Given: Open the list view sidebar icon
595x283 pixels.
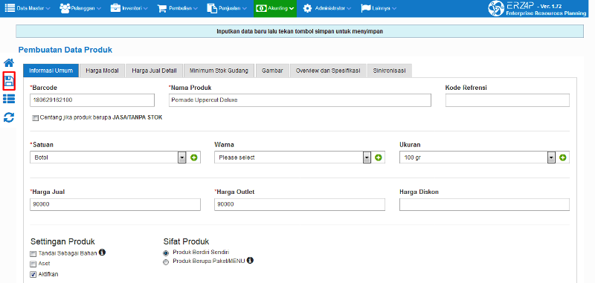Looking at the screenshot, I should tap(9, 100).
